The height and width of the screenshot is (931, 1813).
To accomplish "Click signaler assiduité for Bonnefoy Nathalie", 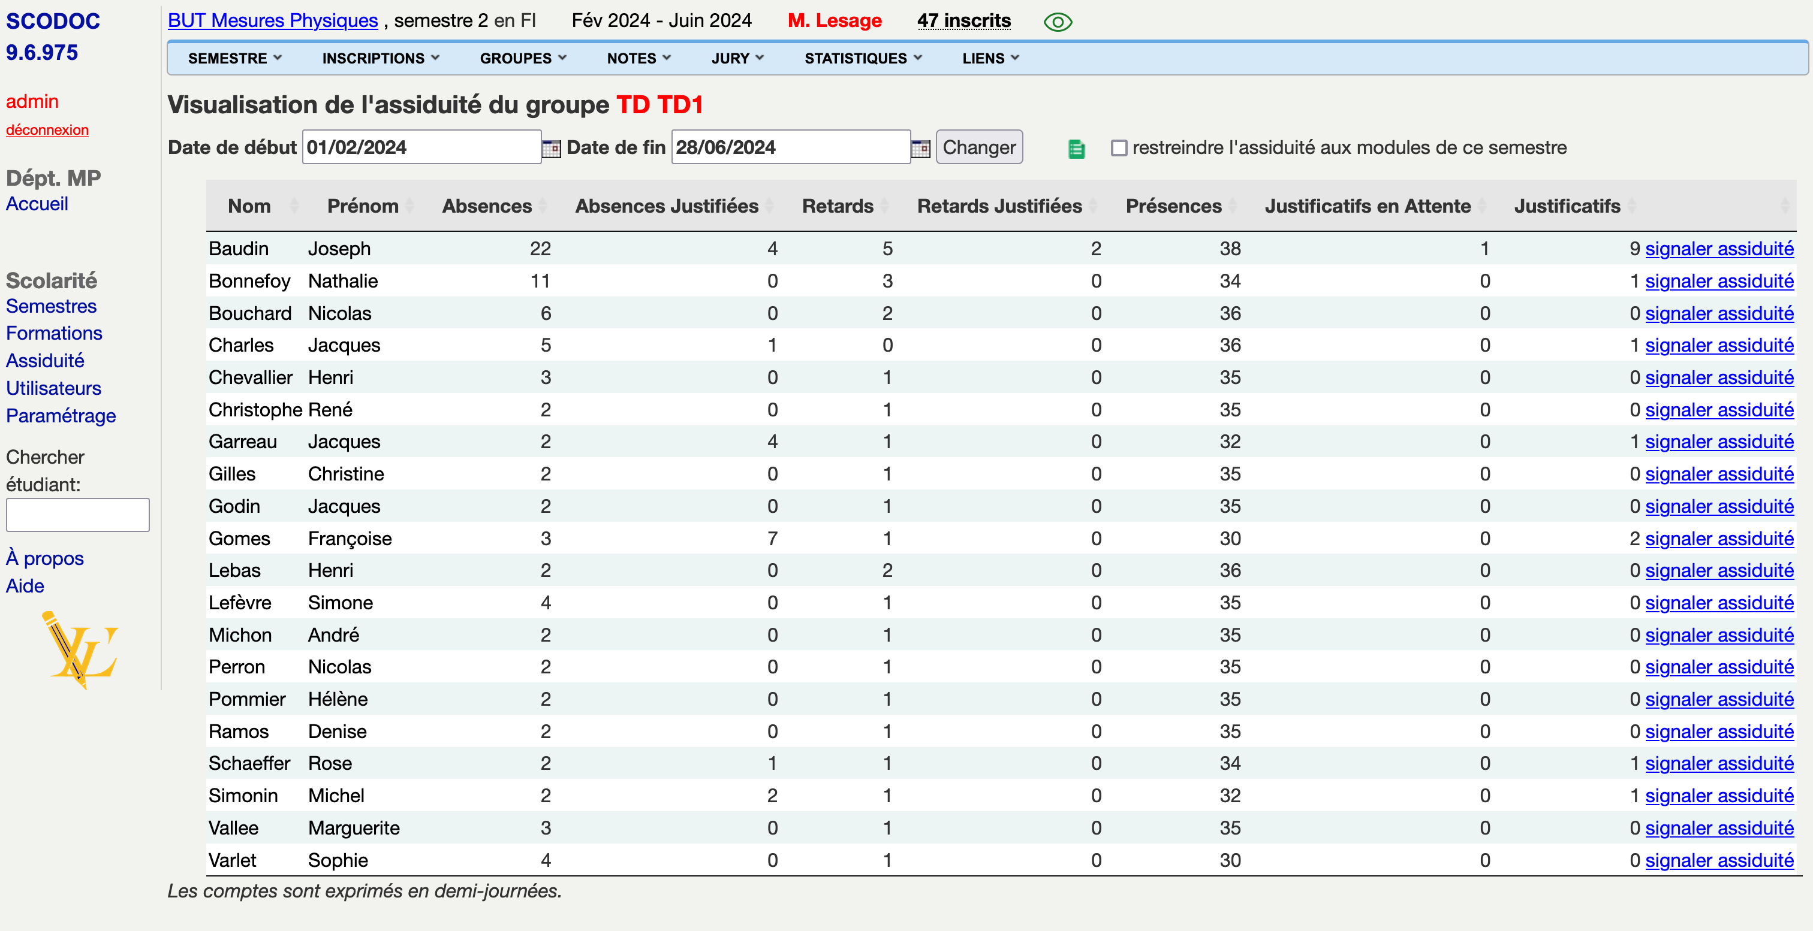I will tap(1719, 281).
